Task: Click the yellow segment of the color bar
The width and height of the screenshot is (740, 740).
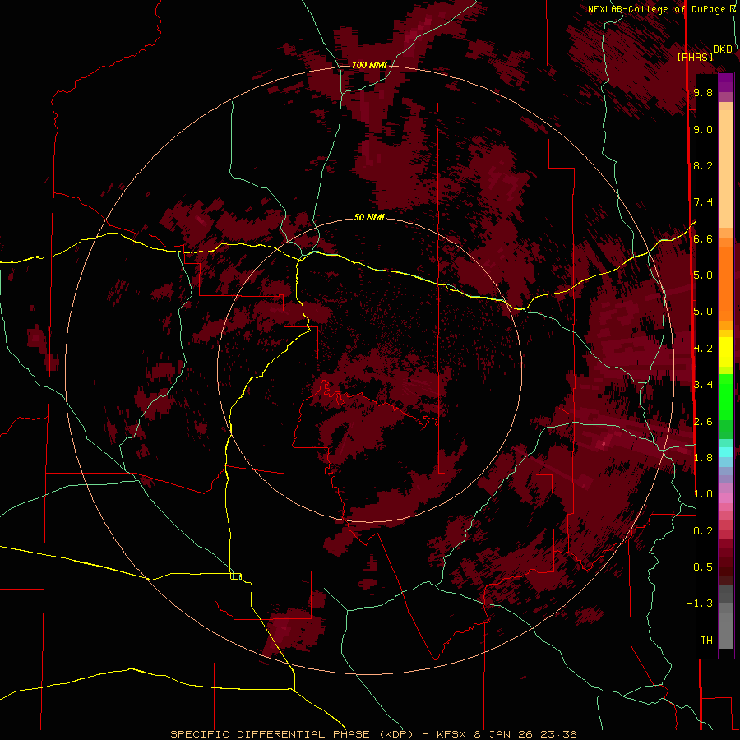Action: tap(726, 352)
